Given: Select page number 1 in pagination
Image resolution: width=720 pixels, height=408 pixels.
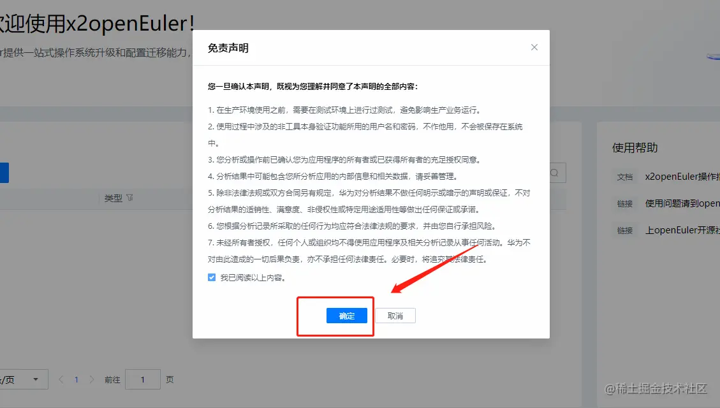Looking at the screenshot, I should point(77,379).
